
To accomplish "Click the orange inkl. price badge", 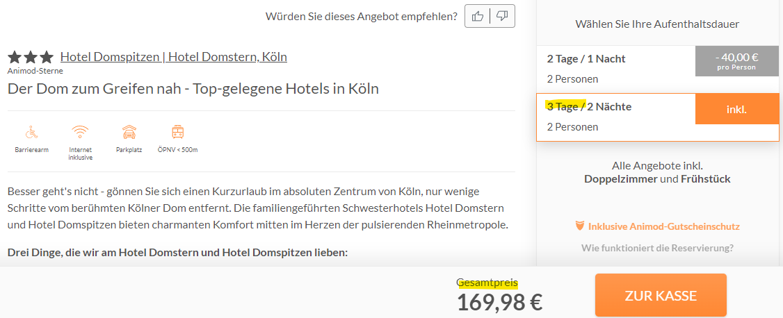I will (x=737, y=109).
